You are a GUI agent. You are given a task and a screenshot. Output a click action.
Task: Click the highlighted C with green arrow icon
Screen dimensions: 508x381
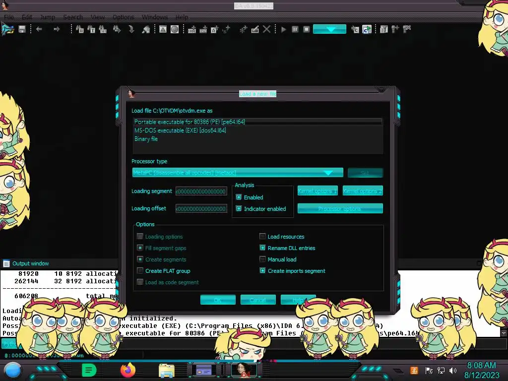[367, 29]
